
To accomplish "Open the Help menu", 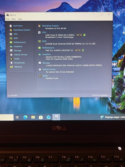I will (x=20, y=19).
